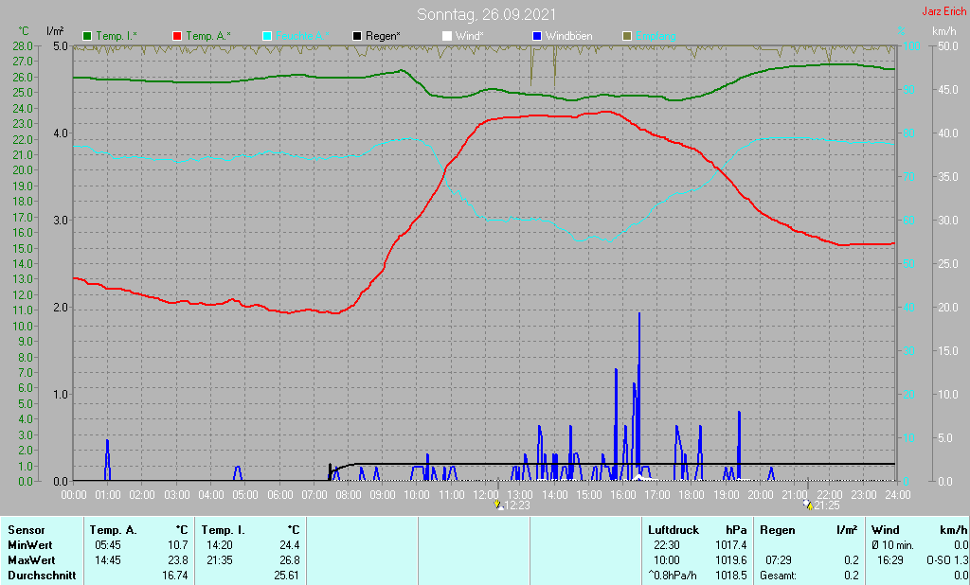Select the Jarz Erich label
The width and height of the screenshot is (970, 585).
943,11
